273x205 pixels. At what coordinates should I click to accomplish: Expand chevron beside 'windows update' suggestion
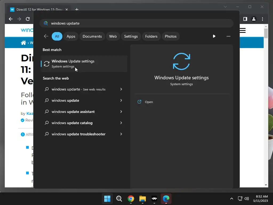121,100
